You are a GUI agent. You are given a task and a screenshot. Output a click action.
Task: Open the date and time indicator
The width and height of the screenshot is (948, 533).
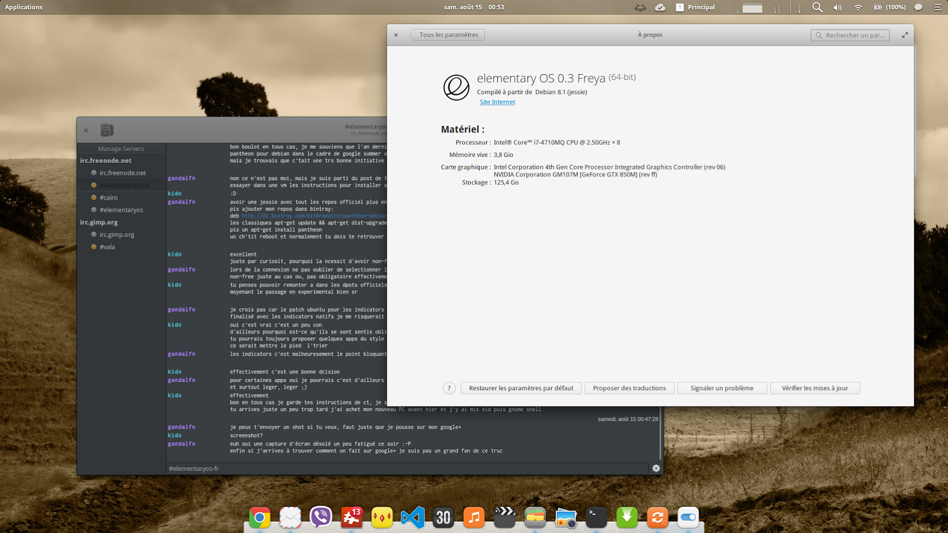[x=474, y=7]
